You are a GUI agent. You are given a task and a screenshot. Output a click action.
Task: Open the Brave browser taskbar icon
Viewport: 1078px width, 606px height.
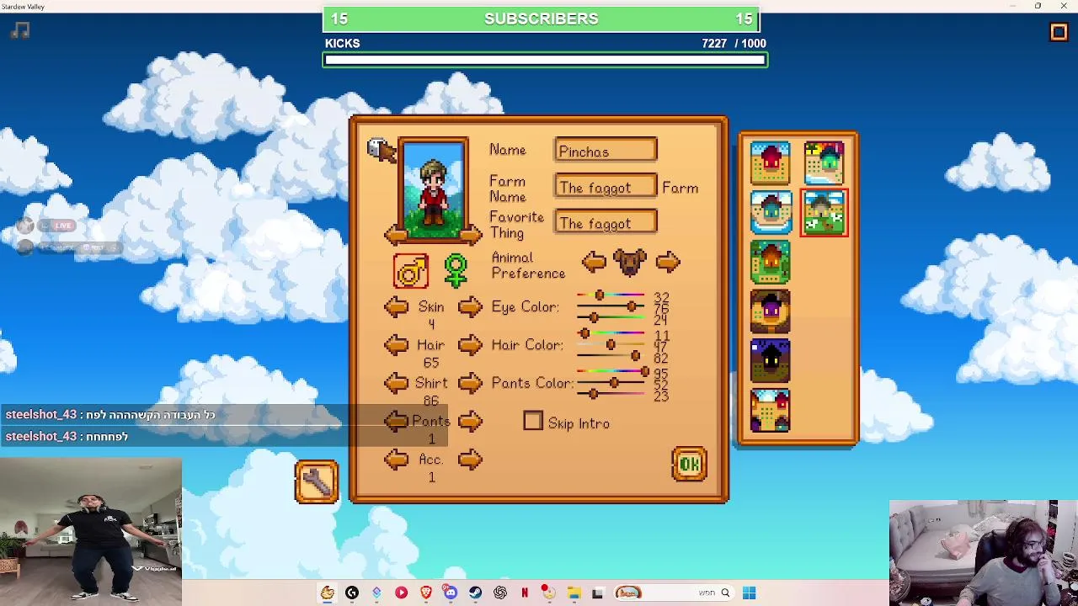[x=426, y=593]
